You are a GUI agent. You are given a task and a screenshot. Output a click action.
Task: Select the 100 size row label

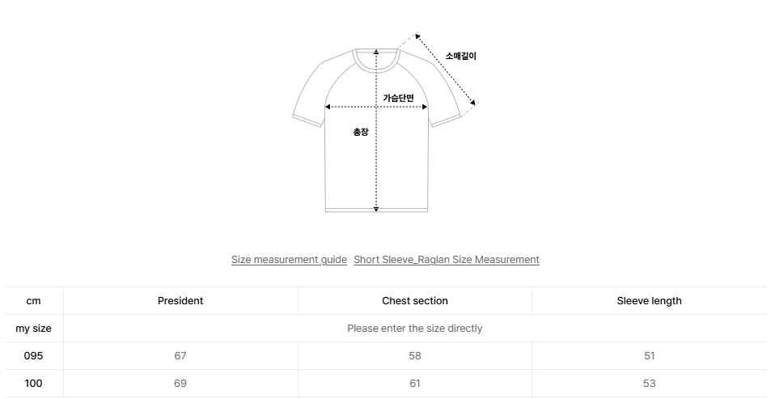coord(33,384)
